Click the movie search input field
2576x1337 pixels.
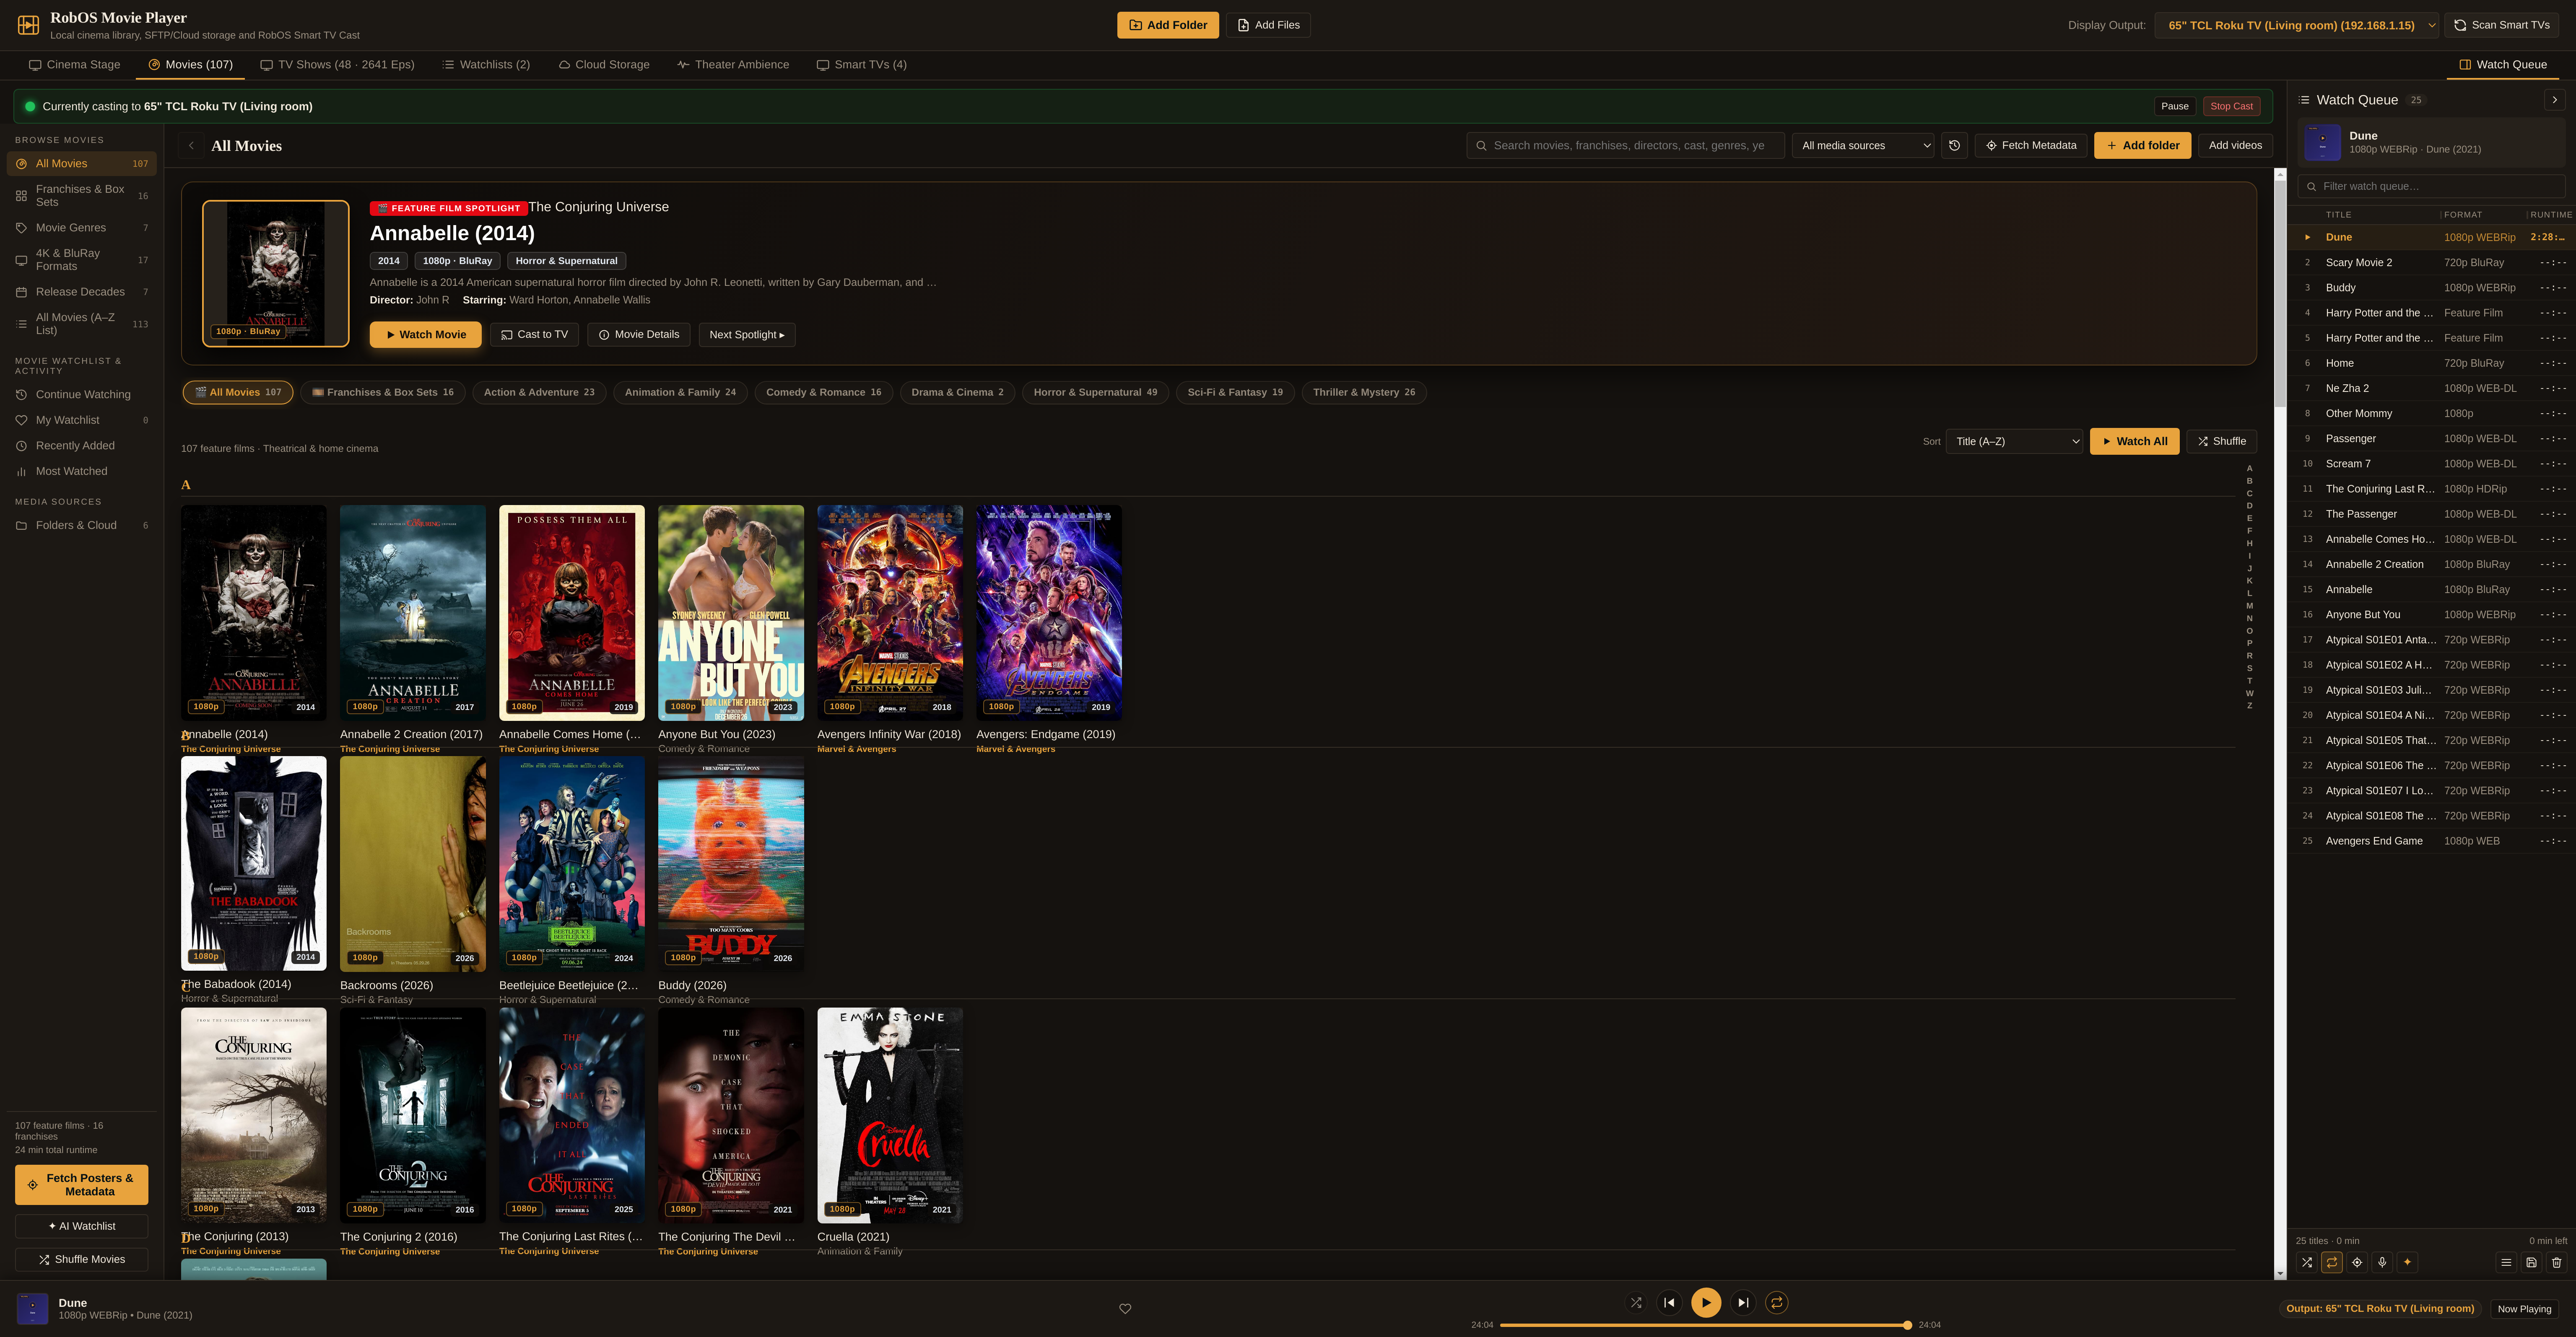pos(1626,146)
